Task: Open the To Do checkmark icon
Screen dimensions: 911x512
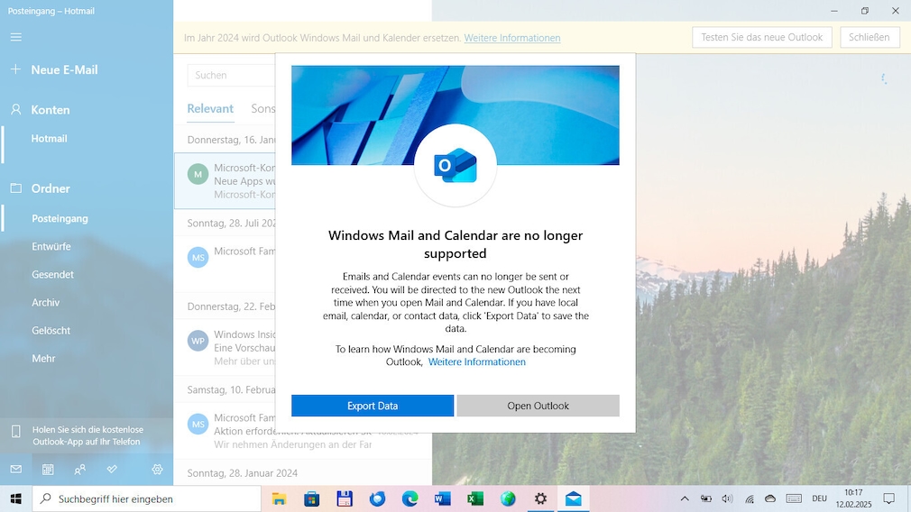Action: tap(112, 470)
